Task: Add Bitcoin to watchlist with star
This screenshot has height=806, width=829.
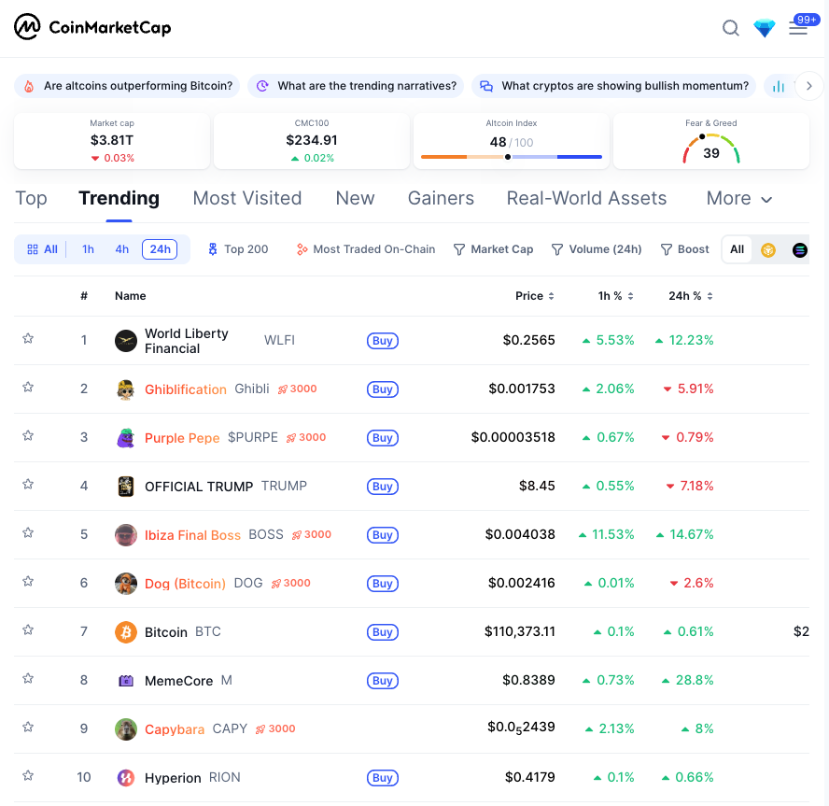Action: pyautogui.click(x=28, y=629)
